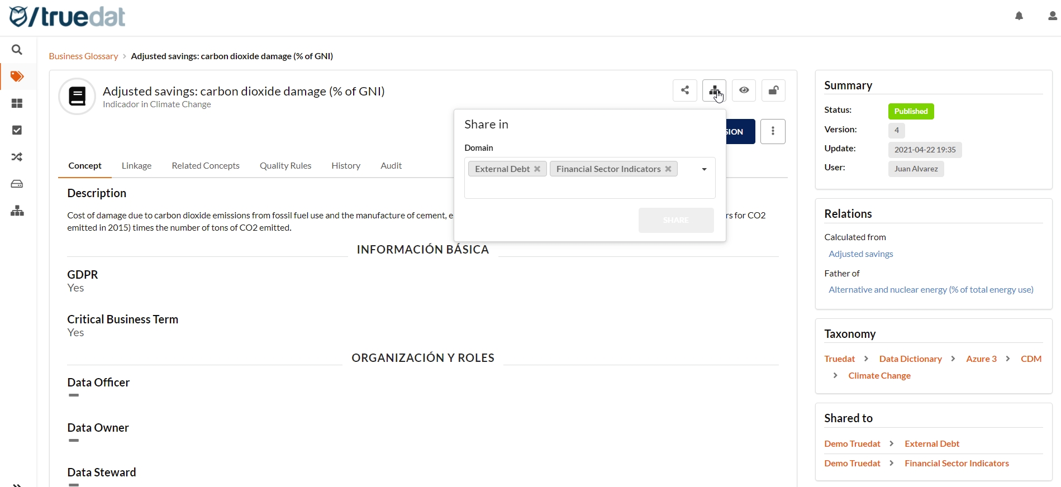Switch to the Linkage tab

pos(136,166)
